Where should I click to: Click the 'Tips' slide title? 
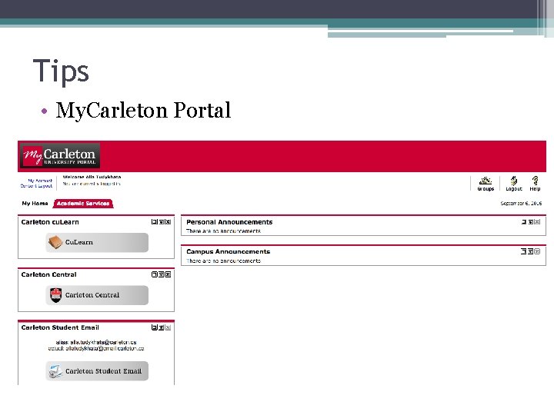point(61,71)
